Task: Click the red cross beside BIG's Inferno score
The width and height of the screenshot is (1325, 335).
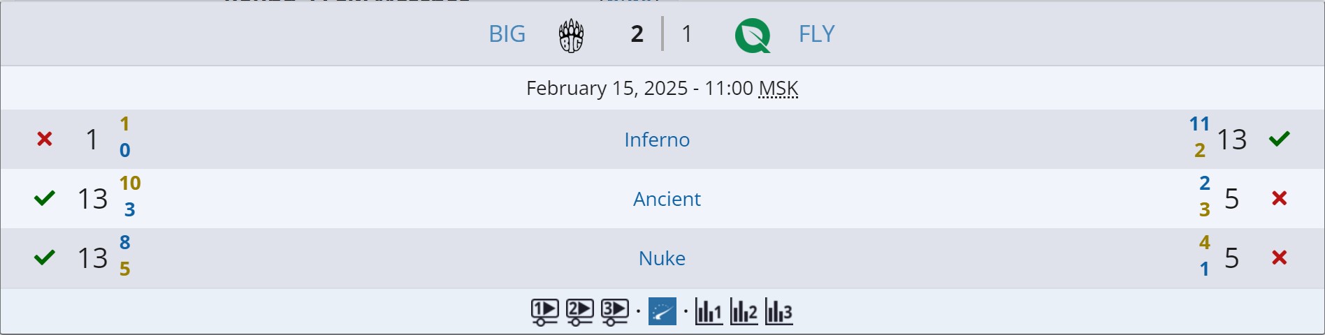Action: (x=45, y=140)
